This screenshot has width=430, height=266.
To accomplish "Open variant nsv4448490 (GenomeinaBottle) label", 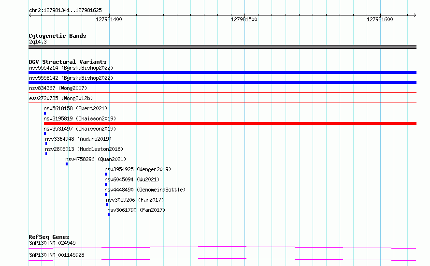I will point(145,190).
